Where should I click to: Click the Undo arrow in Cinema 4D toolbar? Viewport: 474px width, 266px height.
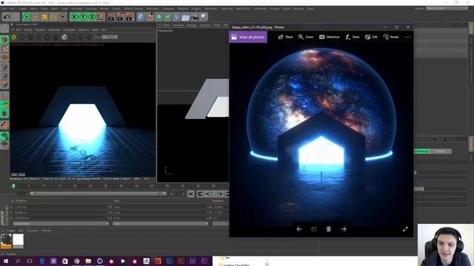tap(7, 17)
